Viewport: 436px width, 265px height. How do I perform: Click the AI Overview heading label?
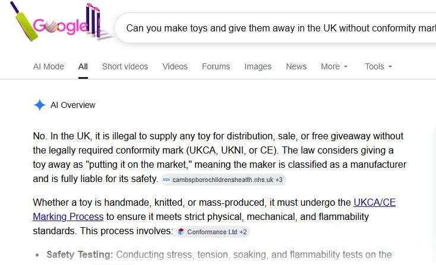coord(73,105)
